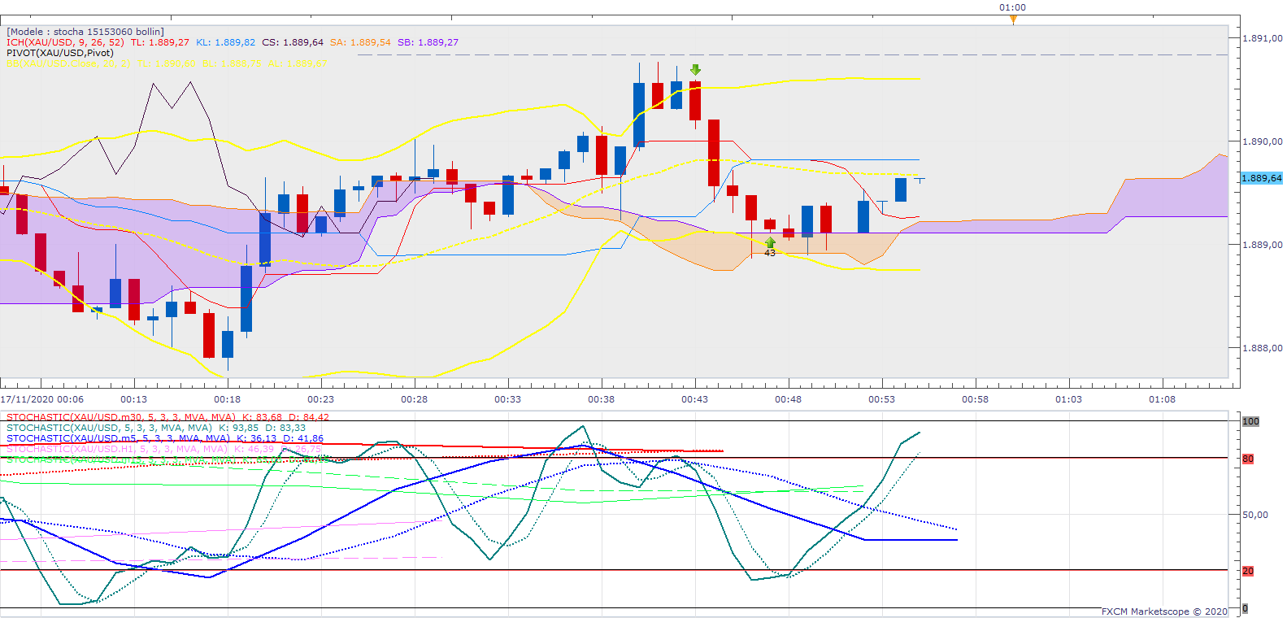This screenshot has width=1287, height=618.
Task: Select the ICH(XAU/USD, 9, 26, 52) indicator label
Action: coord(65,42)
